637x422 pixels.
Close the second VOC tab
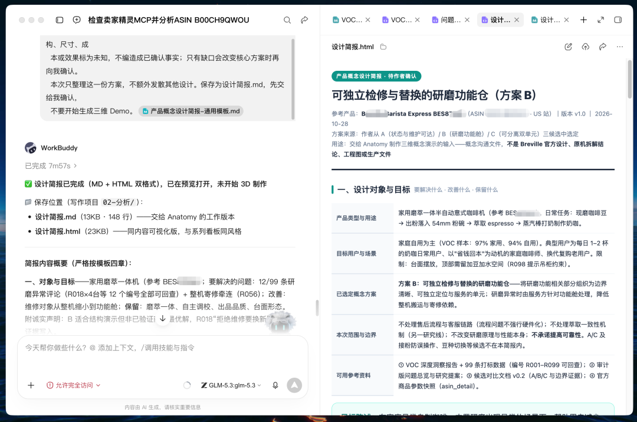(417, 20)
